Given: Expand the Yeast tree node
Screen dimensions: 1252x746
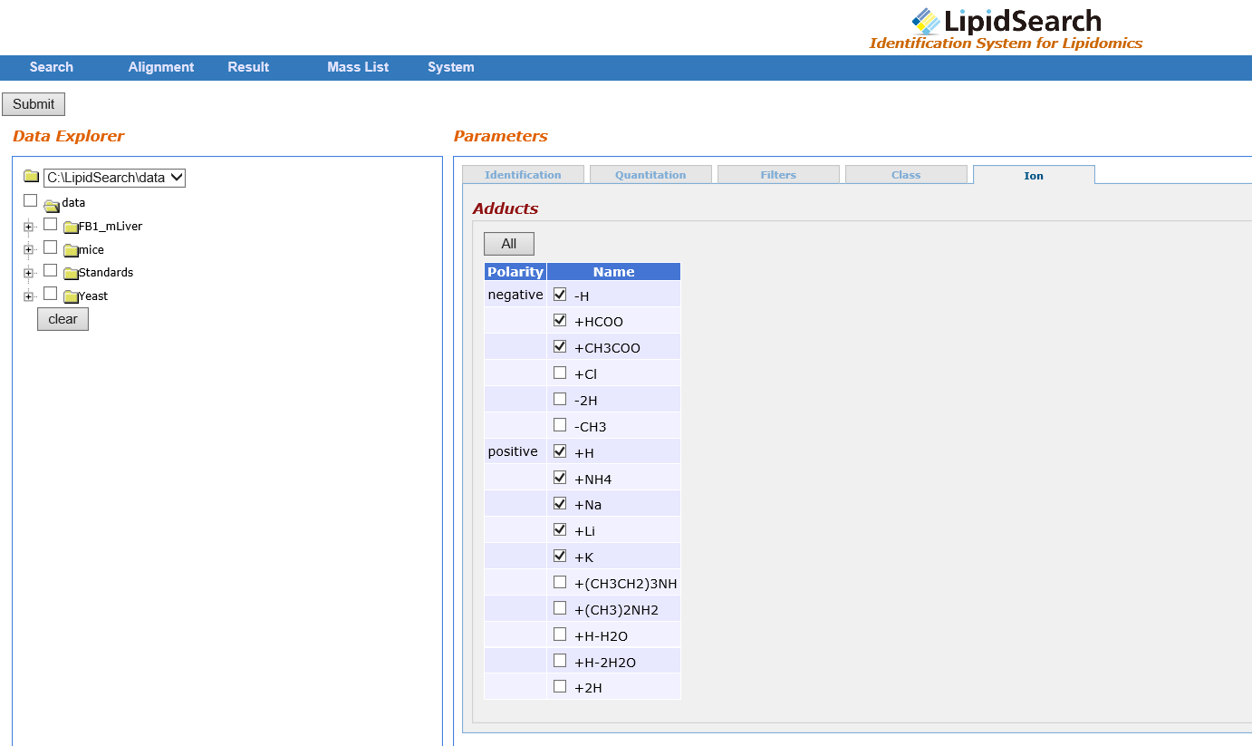Looking at the screenshot, I should (x=29, y=296).
